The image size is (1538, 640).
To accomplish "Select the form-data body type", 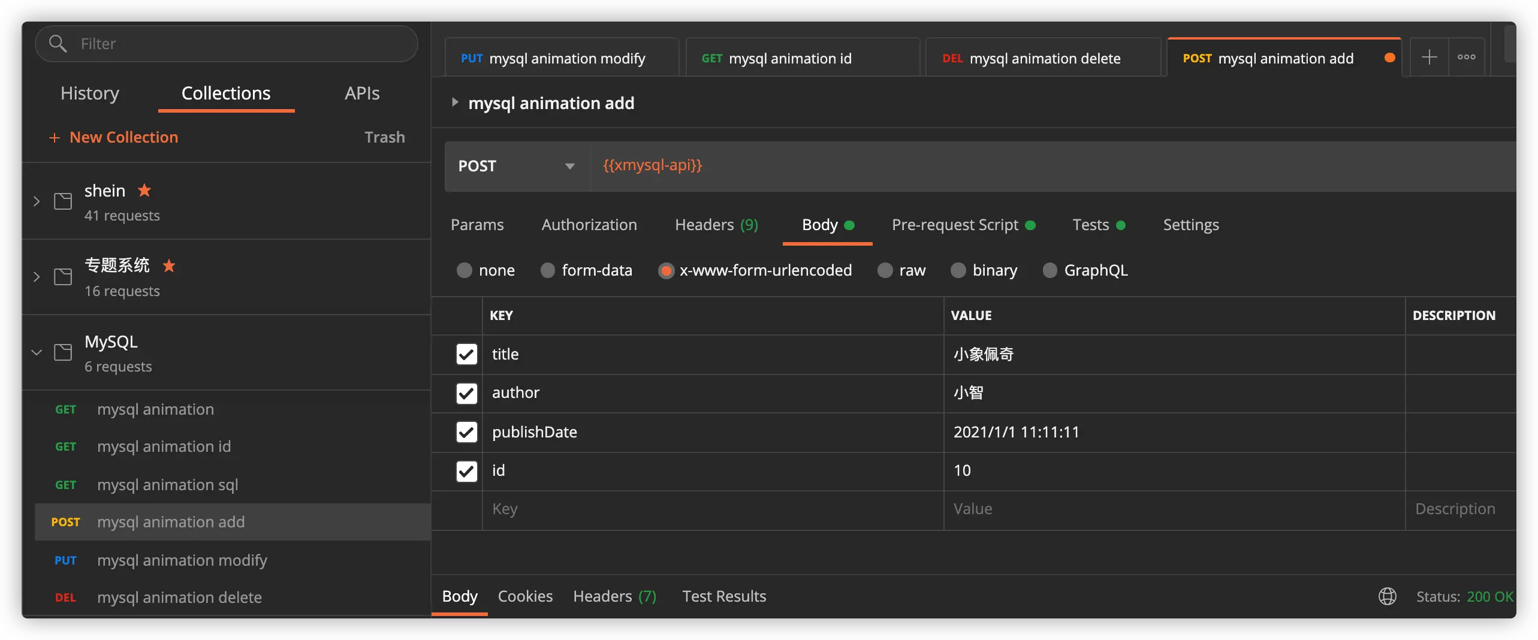I will coord(547,270).
